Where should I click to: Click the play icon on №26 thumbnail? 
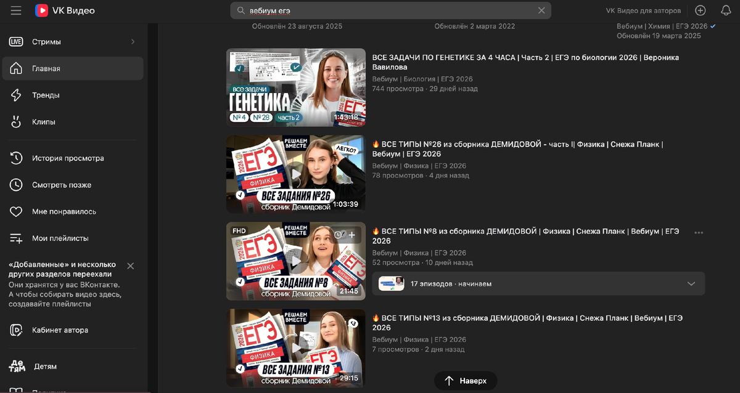[x=296, y=174]
